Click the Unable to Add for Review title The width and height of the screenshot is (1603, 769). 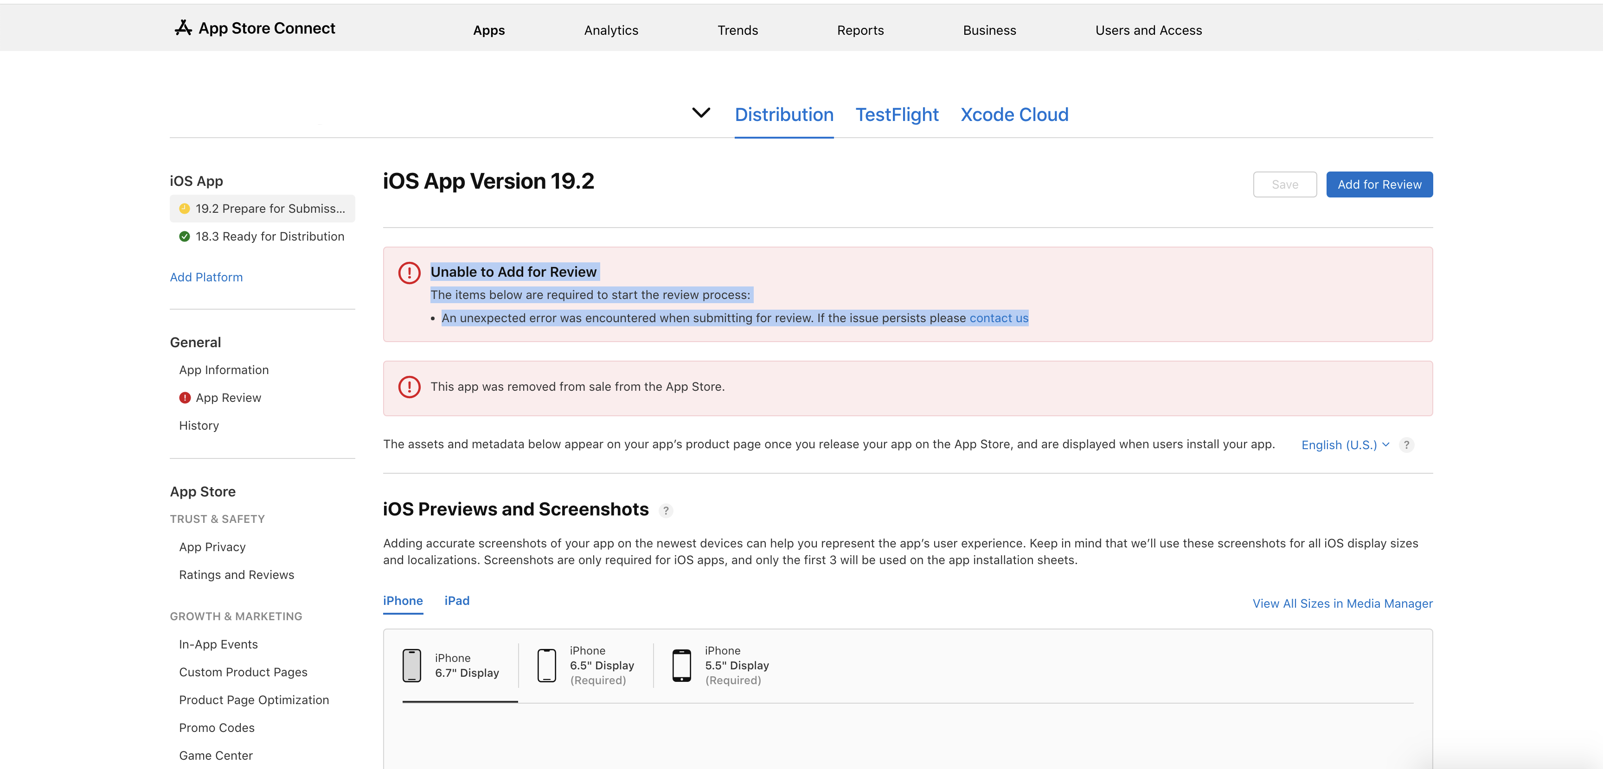click(513, 272)
